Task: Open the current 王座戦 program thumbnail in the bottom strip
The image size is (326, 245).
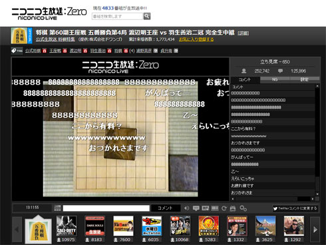Action: (38, 230)
